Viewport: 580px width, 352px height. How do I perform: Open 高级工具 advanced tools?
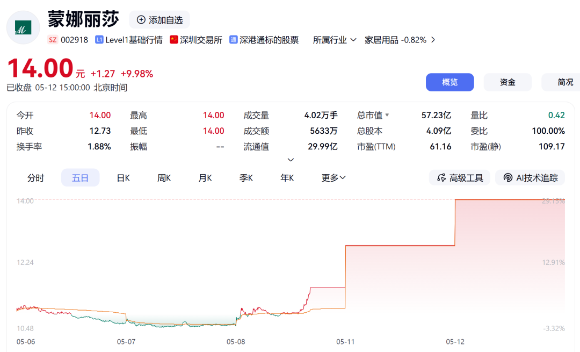pyautogui.click(x=459, y=178)
